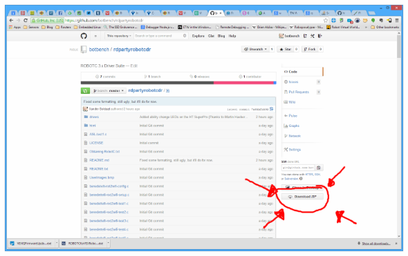Open the README.md file link

(99, 160)
